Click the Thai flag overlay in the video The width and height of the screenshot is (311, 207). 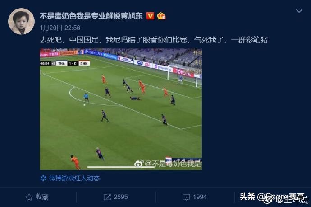click(x=169, y=159)
